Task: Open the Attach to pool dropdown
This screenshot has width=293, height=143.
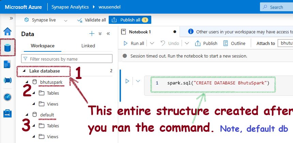Action: tap(286, 43)
